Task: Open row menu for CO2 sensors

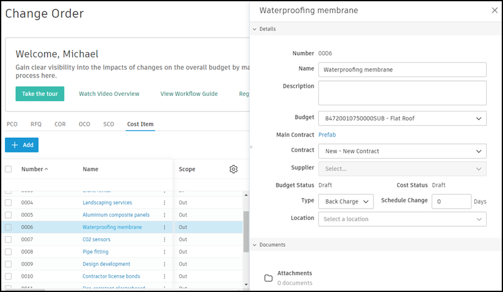Action: point(165,239)
